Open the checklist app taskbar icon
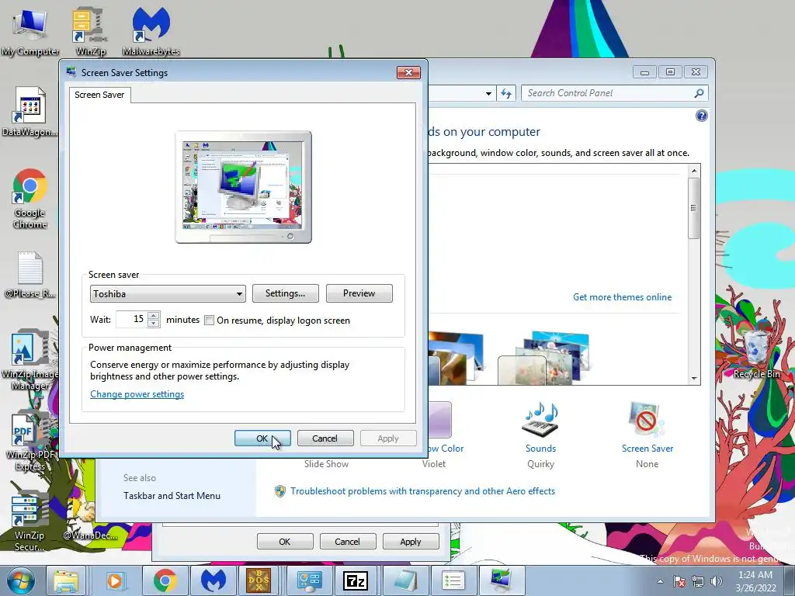 (453, 580)
